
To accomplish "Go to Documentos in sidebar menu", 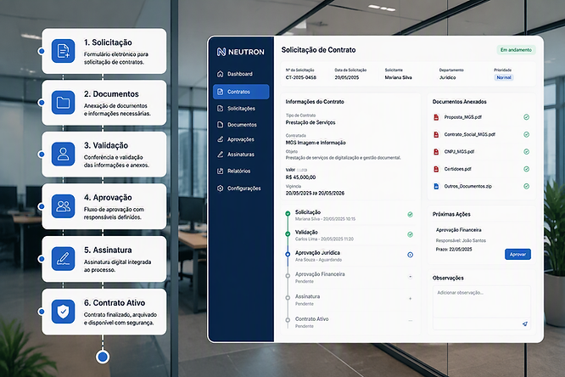I will [241, 125].
